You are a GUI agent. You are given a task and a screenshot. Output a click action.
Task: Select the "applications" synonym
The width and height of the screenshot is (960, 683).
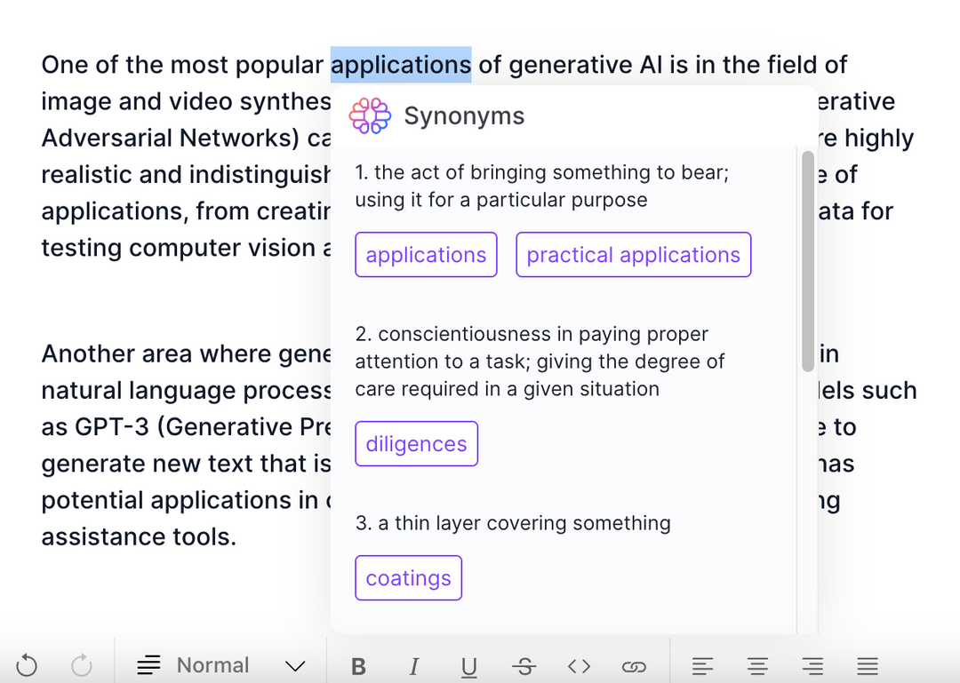point(425,254)
